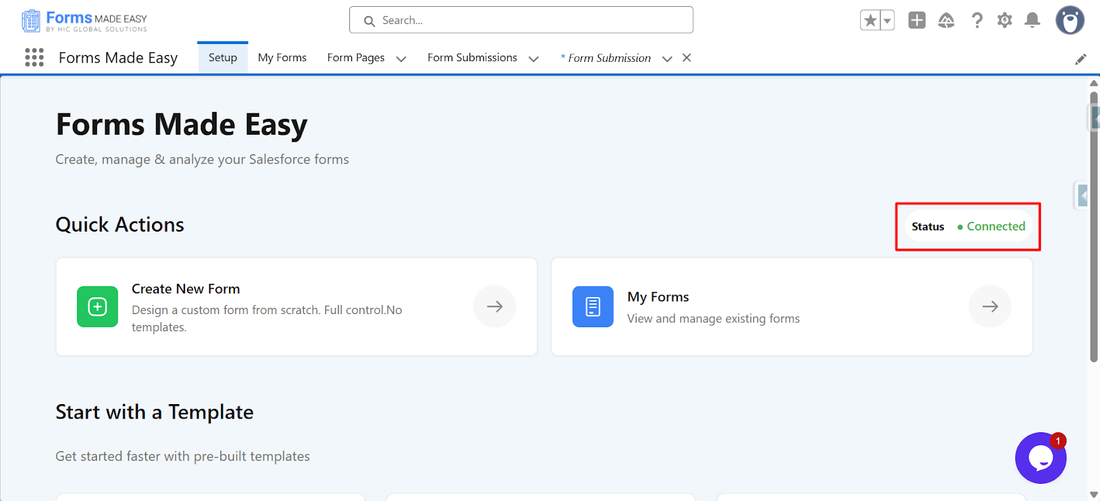The image size is (1100, 501).
Task: Click the blue My Forms document icon
Action: click(593, 307)
